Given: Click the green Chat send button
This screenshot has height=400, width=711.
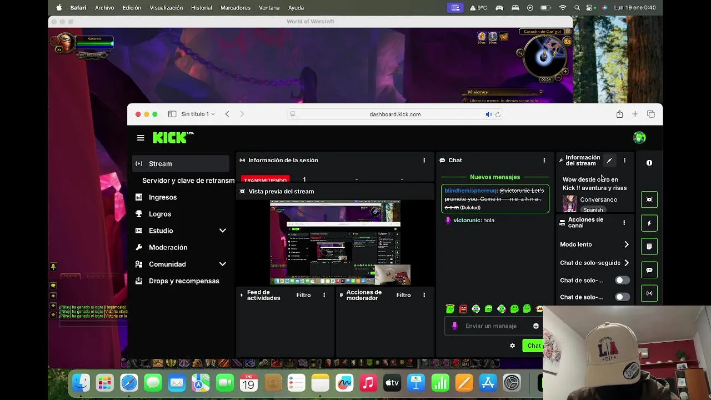Looking at the screenshot, I should 533,346.
